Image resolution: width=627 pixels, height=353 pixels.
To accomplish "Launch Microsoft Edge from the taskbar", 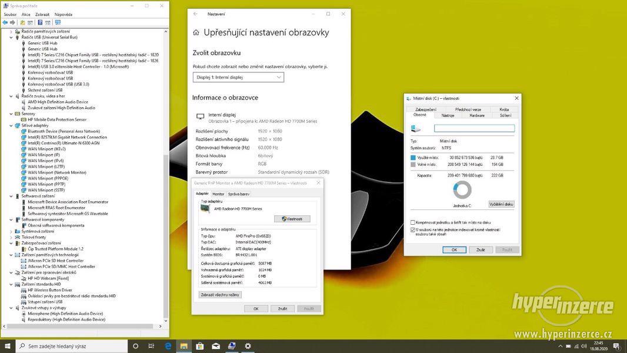I will coord(168,346).
